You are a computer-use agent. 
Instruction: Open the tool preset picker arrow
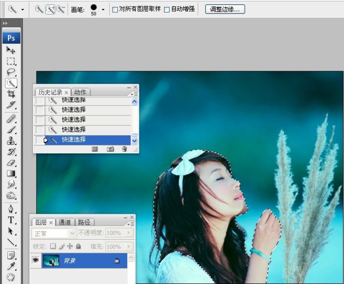22,9
